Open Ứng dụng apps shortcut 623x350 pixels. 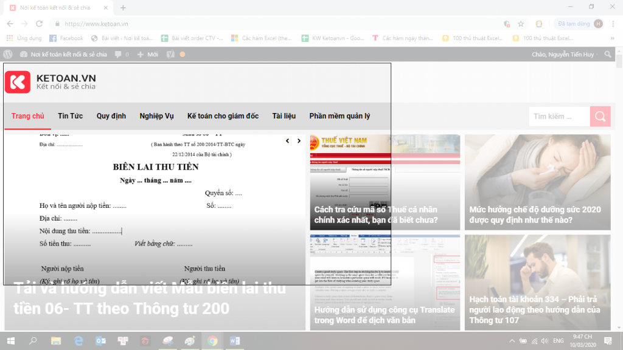point(24,38)
